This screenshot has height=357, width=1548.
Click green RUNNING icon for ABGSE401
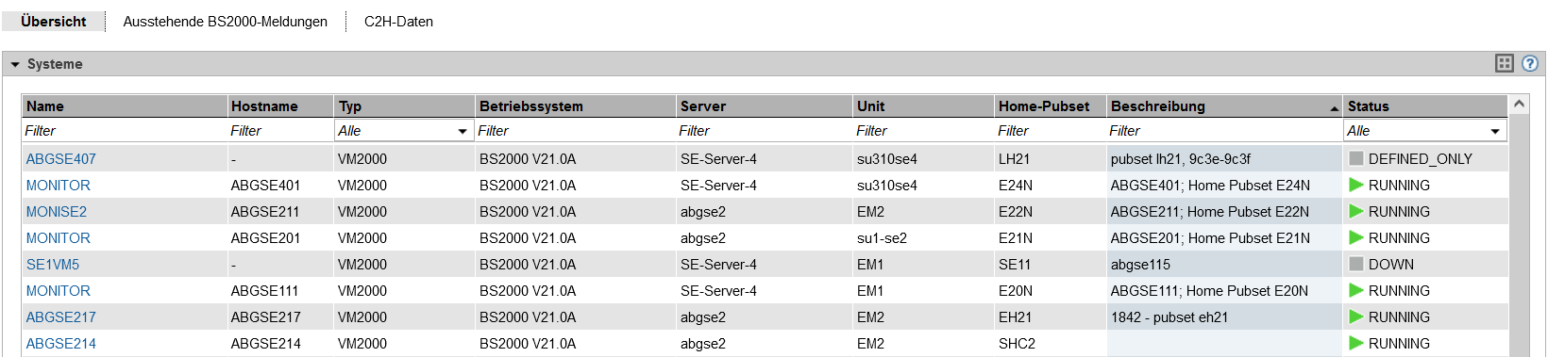(x=1356, y=185)
